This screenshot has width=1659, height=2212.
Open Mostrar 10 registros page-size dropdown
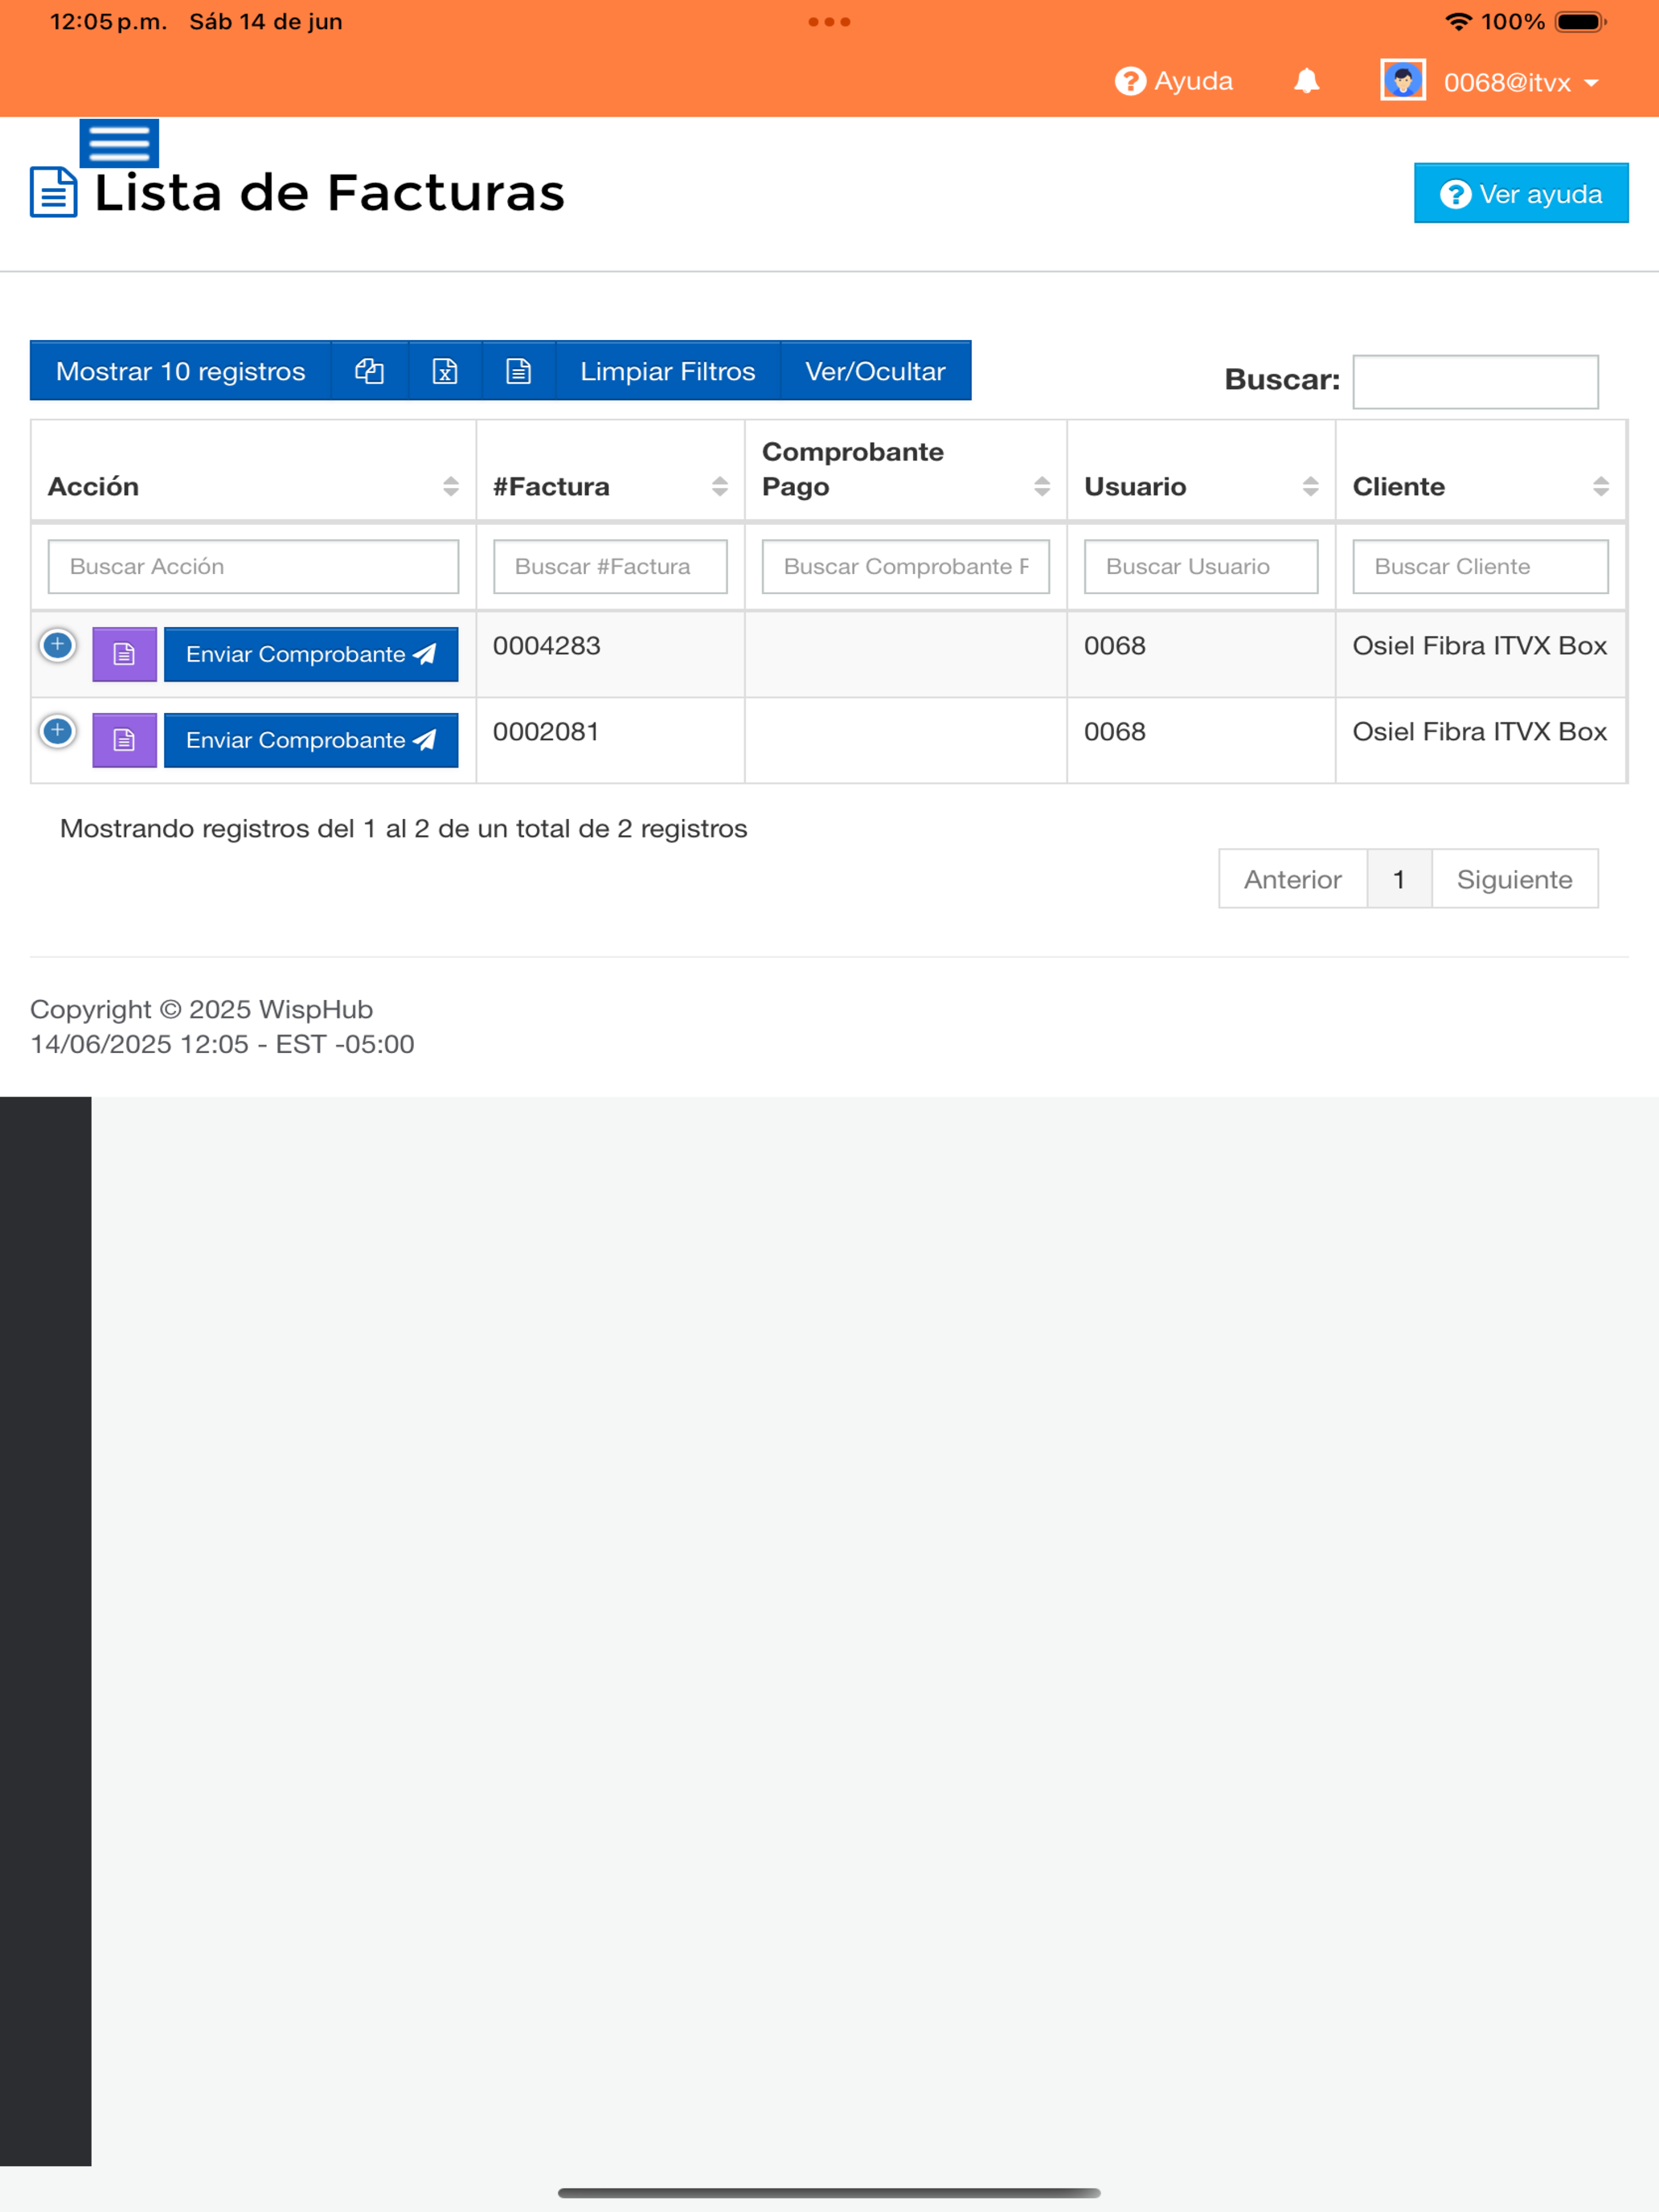tap(180, 371)
